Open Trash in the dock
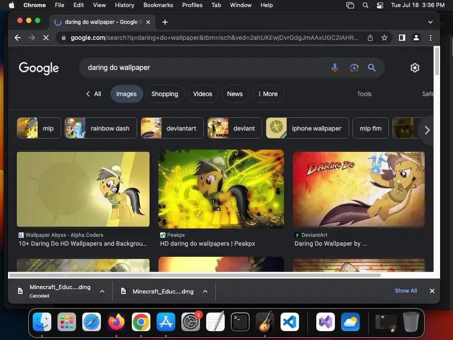Screen dimensions: 453x340 pos(411,322)
